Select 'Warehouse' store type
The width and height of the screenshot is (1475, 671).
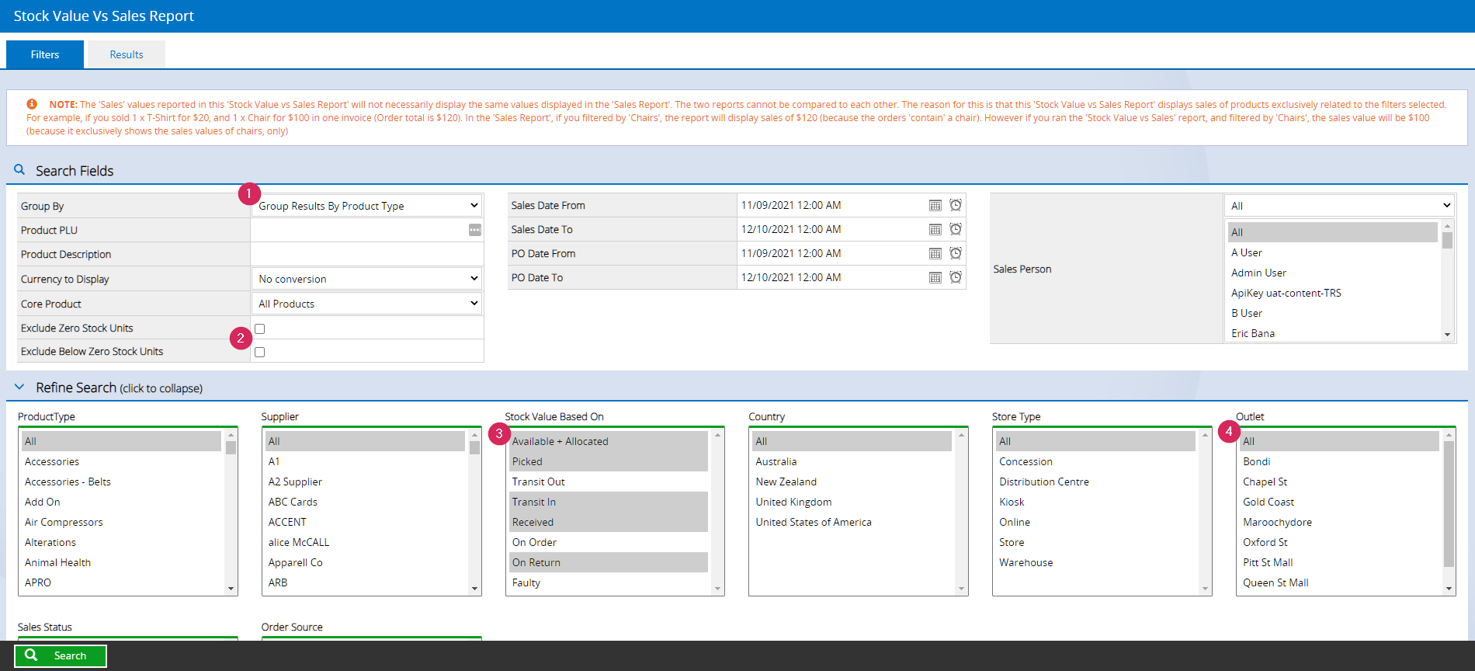[x=1096, y=562]
